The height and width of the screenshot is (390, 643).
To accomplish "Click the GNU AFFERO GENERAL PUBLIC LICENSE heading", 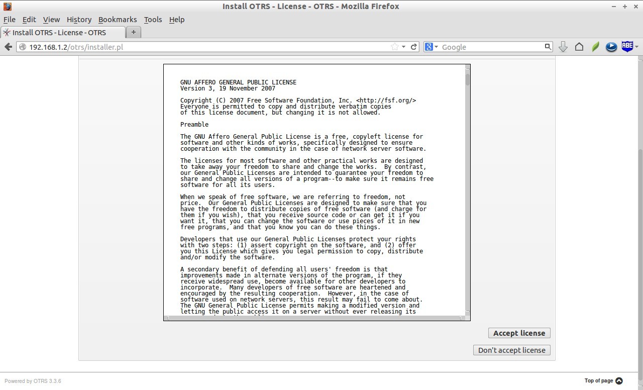I will [x=238, y=82].
